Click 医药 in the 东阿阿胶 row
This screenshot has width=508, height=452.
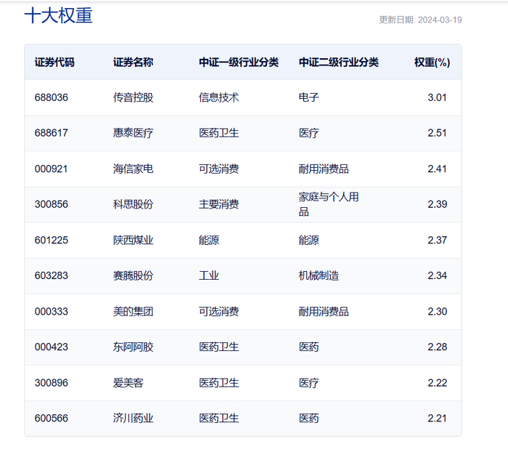pyautogui.click(x=308, y=347)
